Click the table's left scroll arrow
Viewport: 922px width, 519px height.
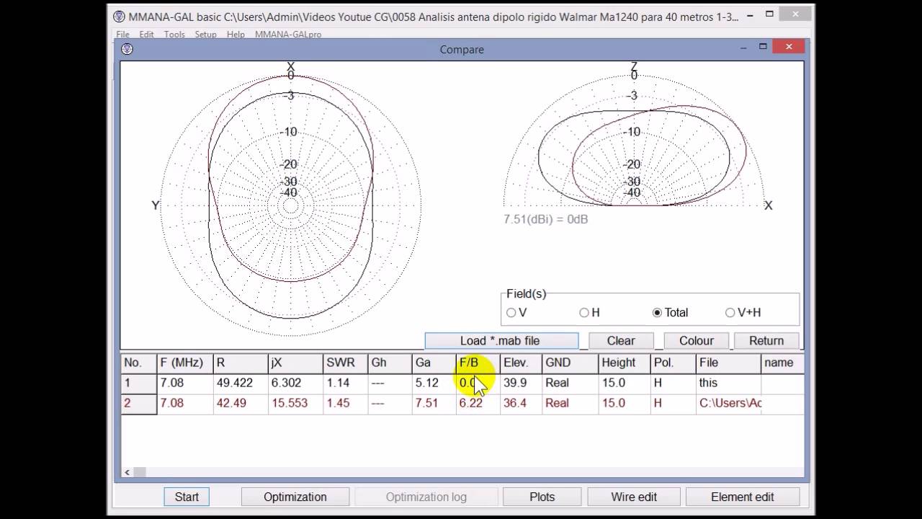pos(127,472)
